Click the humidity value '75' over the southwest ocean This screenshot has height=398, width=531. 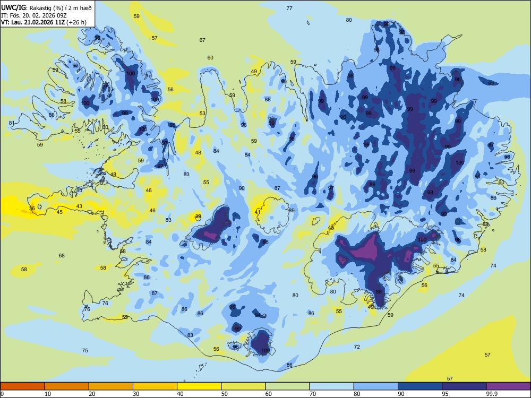(85, 351)
